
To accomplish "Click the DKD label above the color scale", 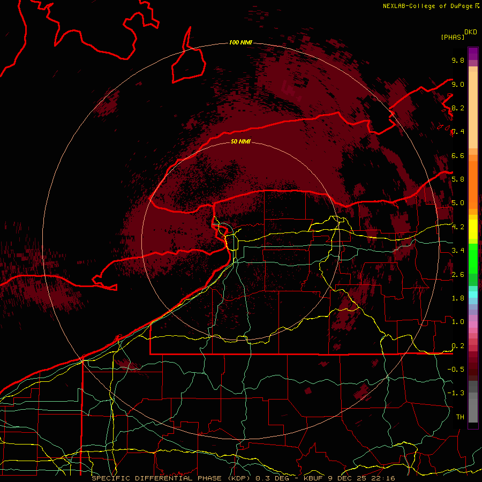I will click(471, 32).
